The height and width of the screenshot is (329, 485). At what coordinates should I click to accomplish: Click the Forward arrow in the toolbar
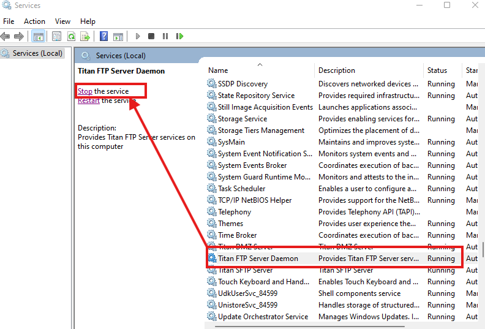(19, 36)
